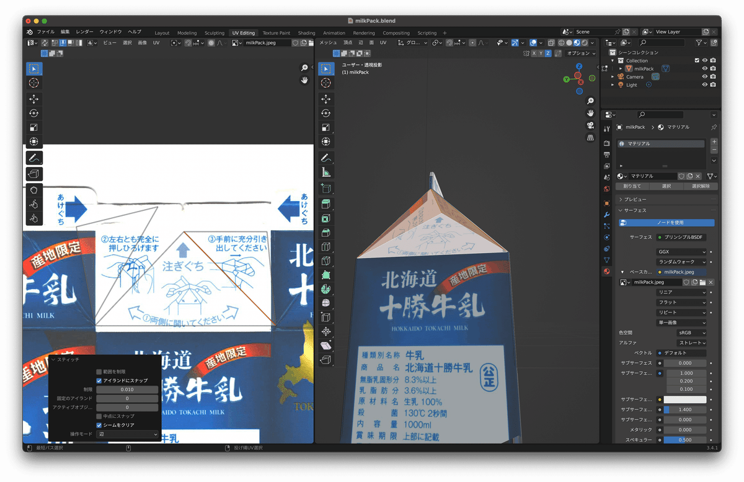This screenshot has width=744, height=482.
Task: Open the ランダムウォーク subsurface method dropdown
Action: tap(681, 262)
